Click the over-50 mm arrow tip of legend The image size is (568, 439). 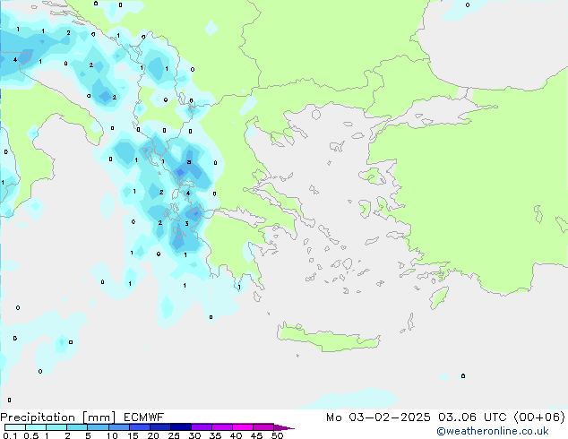284,428
